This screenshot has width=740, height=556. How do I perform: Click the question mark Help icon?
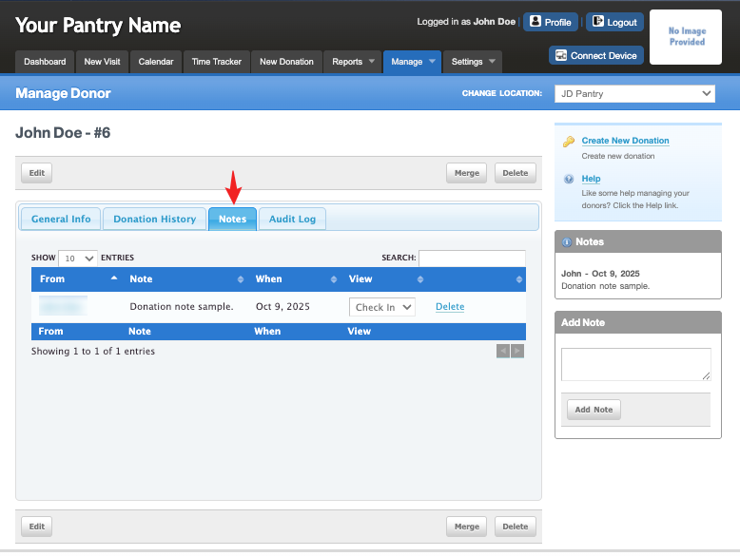pyautogui.click(x=569, y=179)
